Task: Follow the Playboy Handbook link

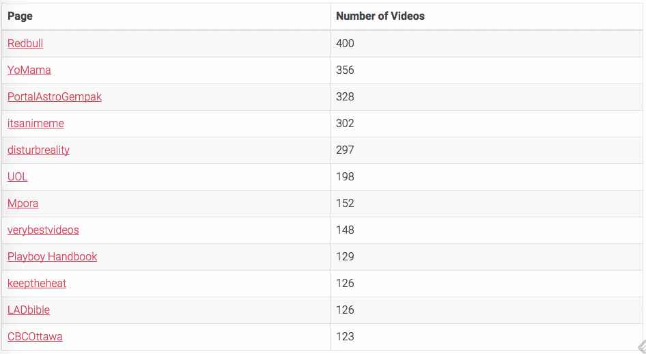Action: click(x=53, y=257)
